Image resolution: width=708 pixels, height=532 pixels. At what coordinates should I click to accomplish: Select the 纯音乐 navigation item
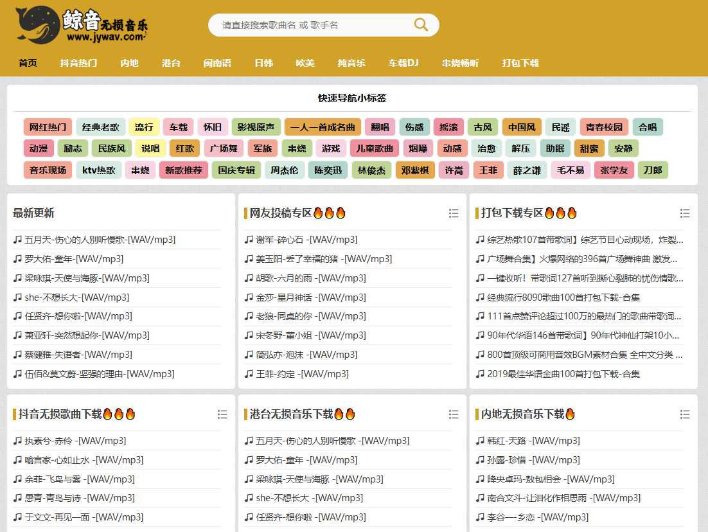click(x=351, y=63)
